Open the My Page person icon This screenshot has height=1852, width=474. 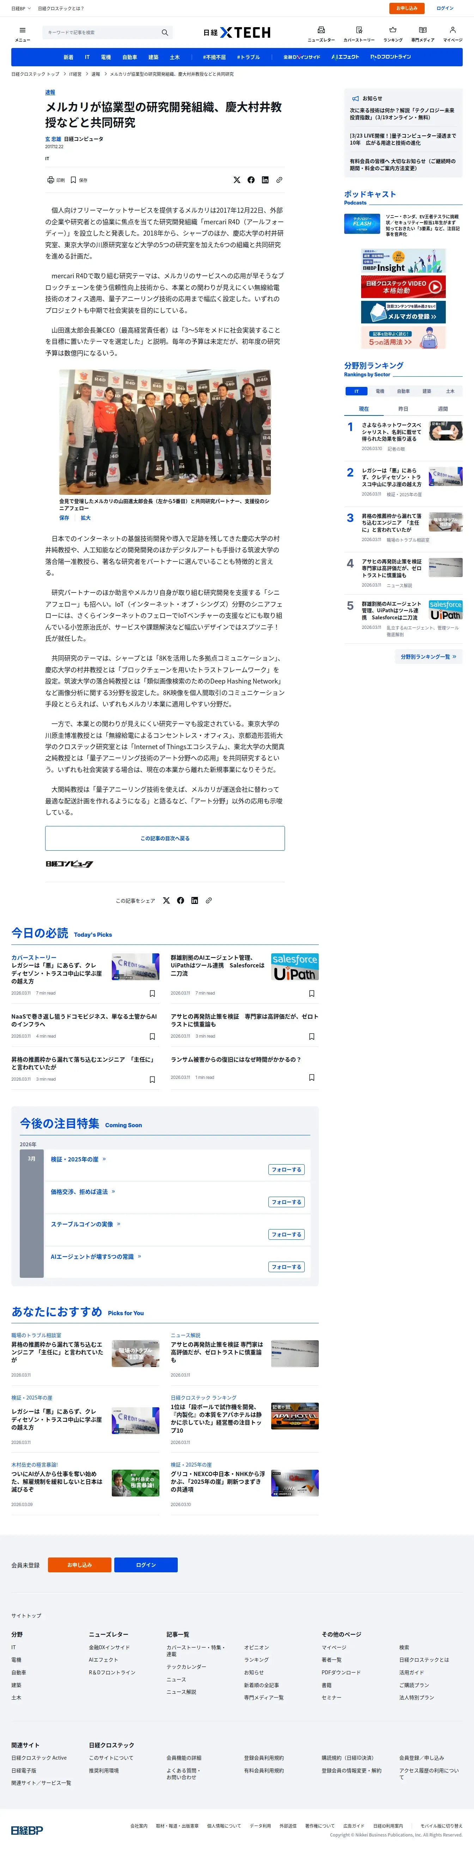452,30
